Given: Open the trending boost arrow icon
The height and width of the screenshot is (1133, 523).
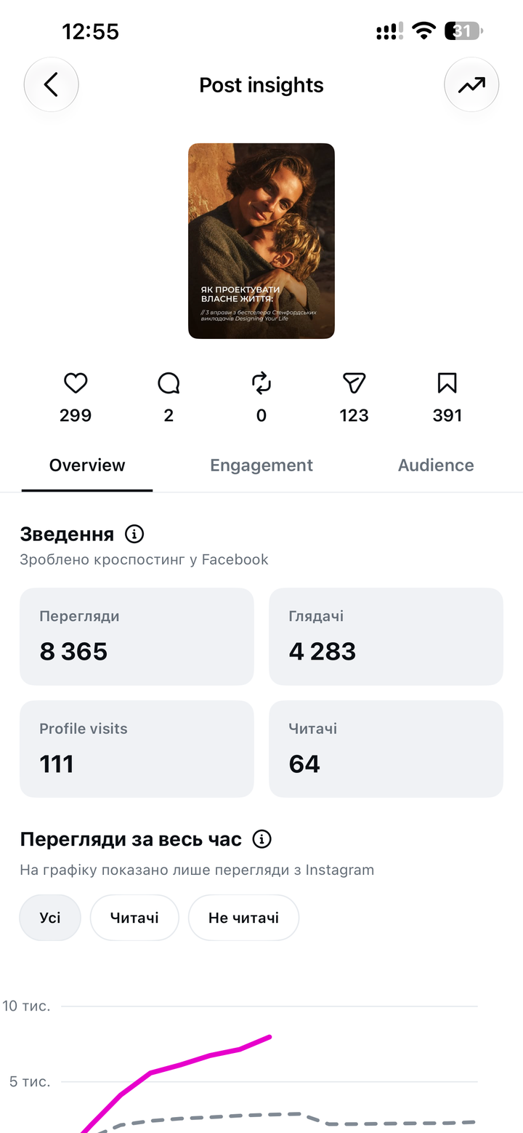Looking at the screenshot, I should click(x=471, y=85).
